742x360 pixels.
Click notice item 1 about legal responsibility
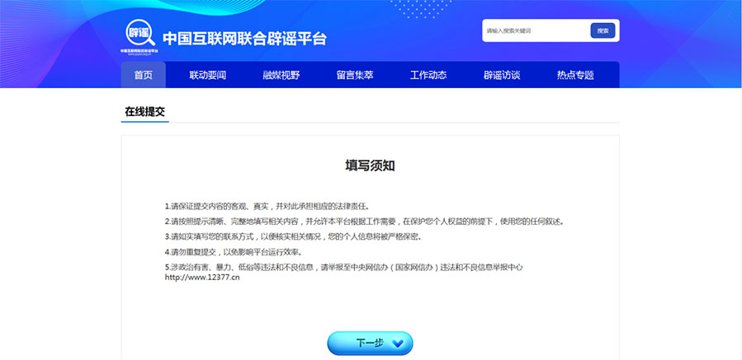[x=267, y=206]
